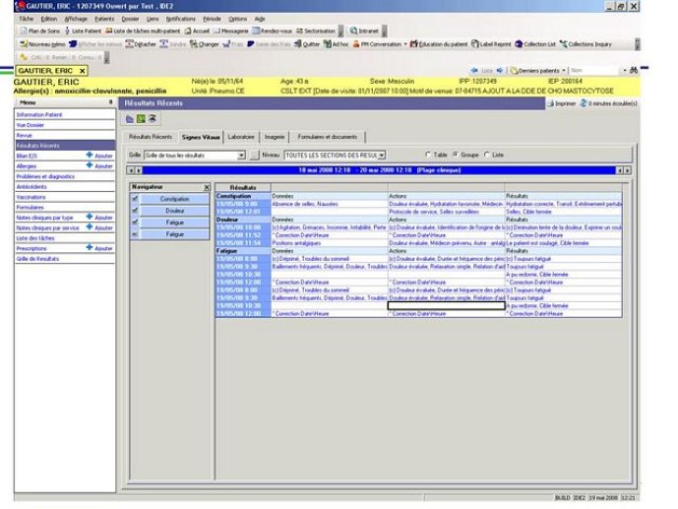The image size is (678, 509).
Task: Open the Ad hoc form tool
Action: tap(336, 44)
